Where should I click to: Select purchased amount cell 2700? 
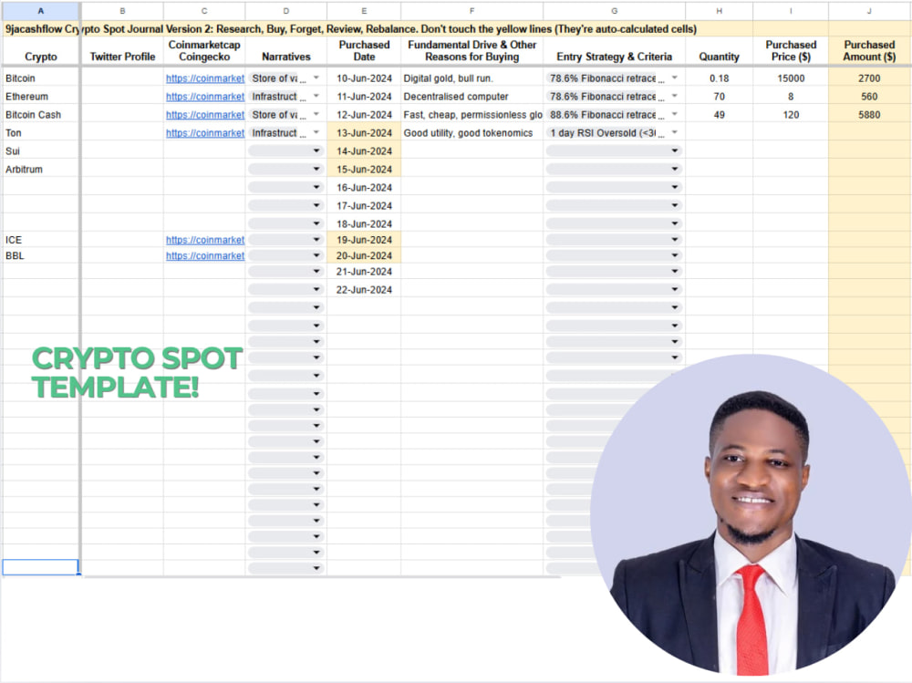(869, 78)
